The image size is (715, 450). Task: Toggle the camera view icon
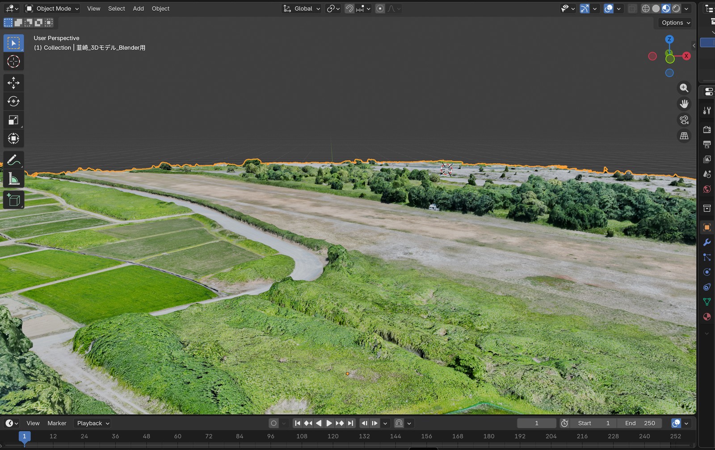click(684, 120)
